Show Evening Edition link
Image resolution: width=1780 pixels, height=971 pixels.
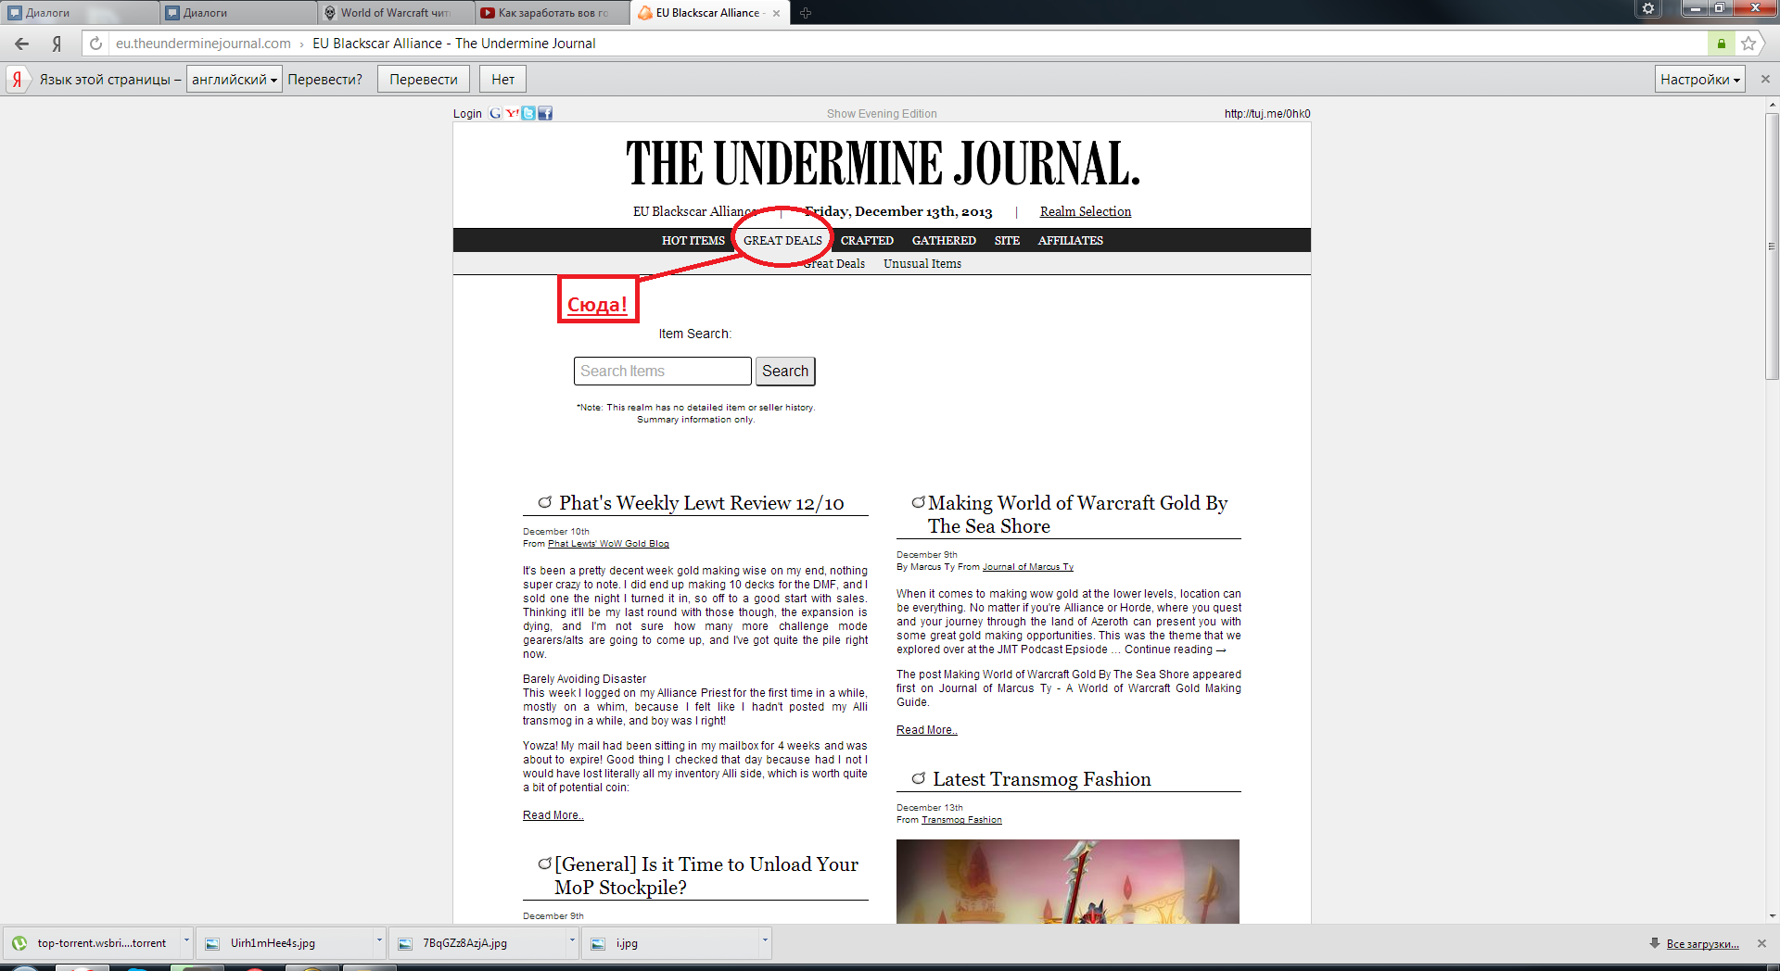(882, 113)
